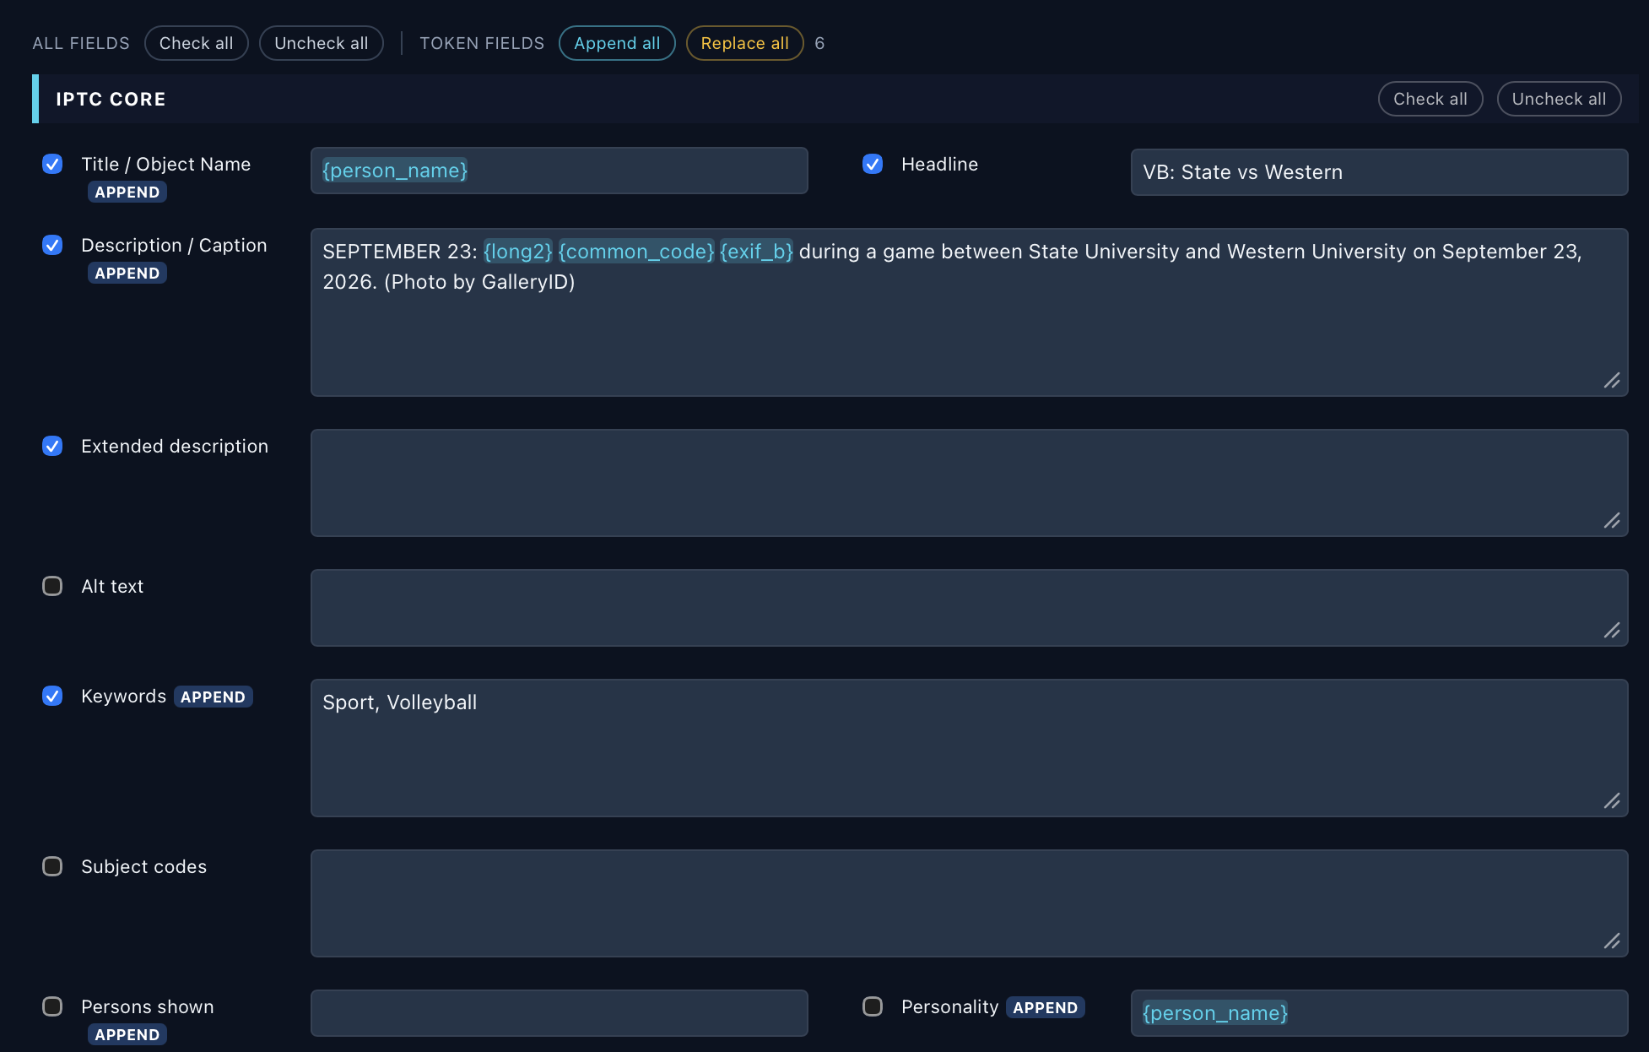The width and height of the screenshot is (1649, 1052).
Task: Click the {long2} token in the caption
Action: click(x=518, y=252)
